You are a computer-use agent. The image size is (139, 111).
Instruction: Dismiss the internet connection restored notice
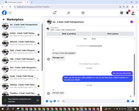38,100
